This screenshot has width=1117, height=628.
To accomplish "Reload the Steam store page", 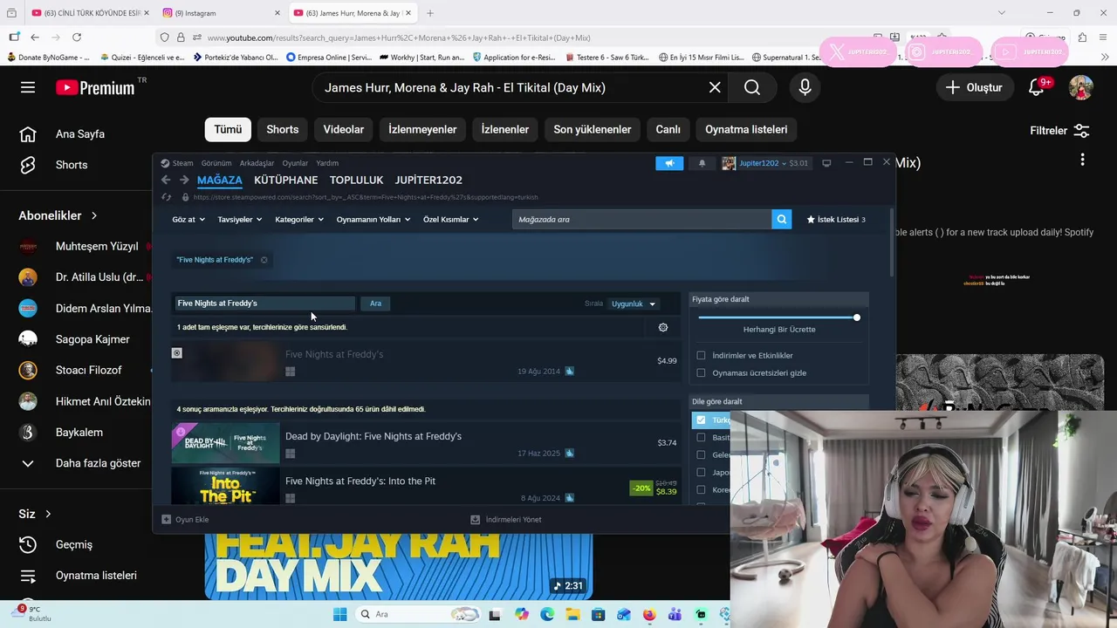I will 167,197.
